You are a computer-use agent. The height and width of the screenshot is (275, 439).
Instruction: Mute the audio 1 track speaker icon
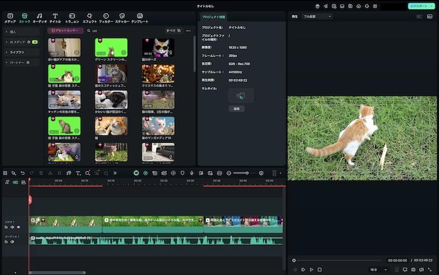[11, 241]
